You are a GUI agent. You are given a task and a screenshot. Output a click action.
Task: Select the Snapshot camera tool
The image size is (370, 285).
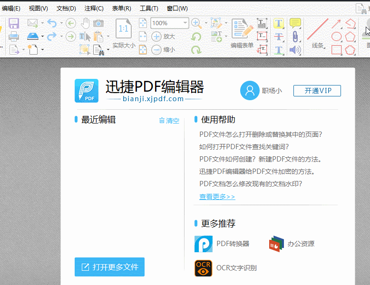(x=98, y=23)
